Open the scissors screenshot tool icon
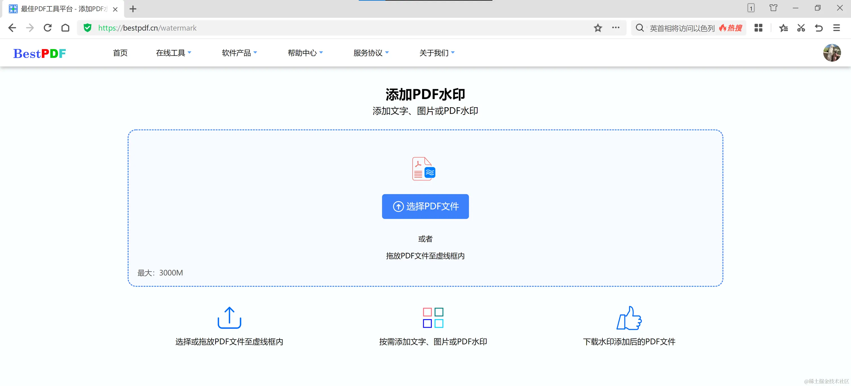Image resolution: width=851 pixels, height=386 pixels. [x=801, y=28]
